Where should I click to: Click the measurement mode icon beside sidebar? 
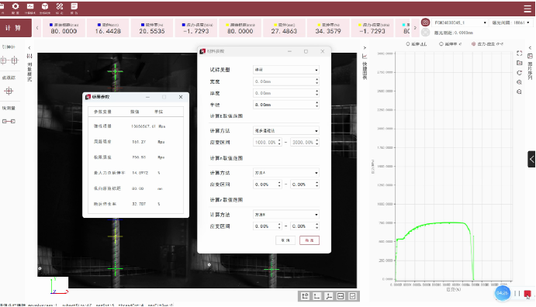29,56
